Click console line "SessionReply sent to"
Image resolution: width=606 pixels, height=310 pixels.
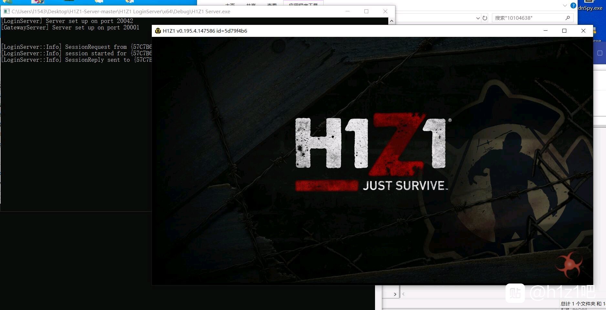tap(77, 60)
